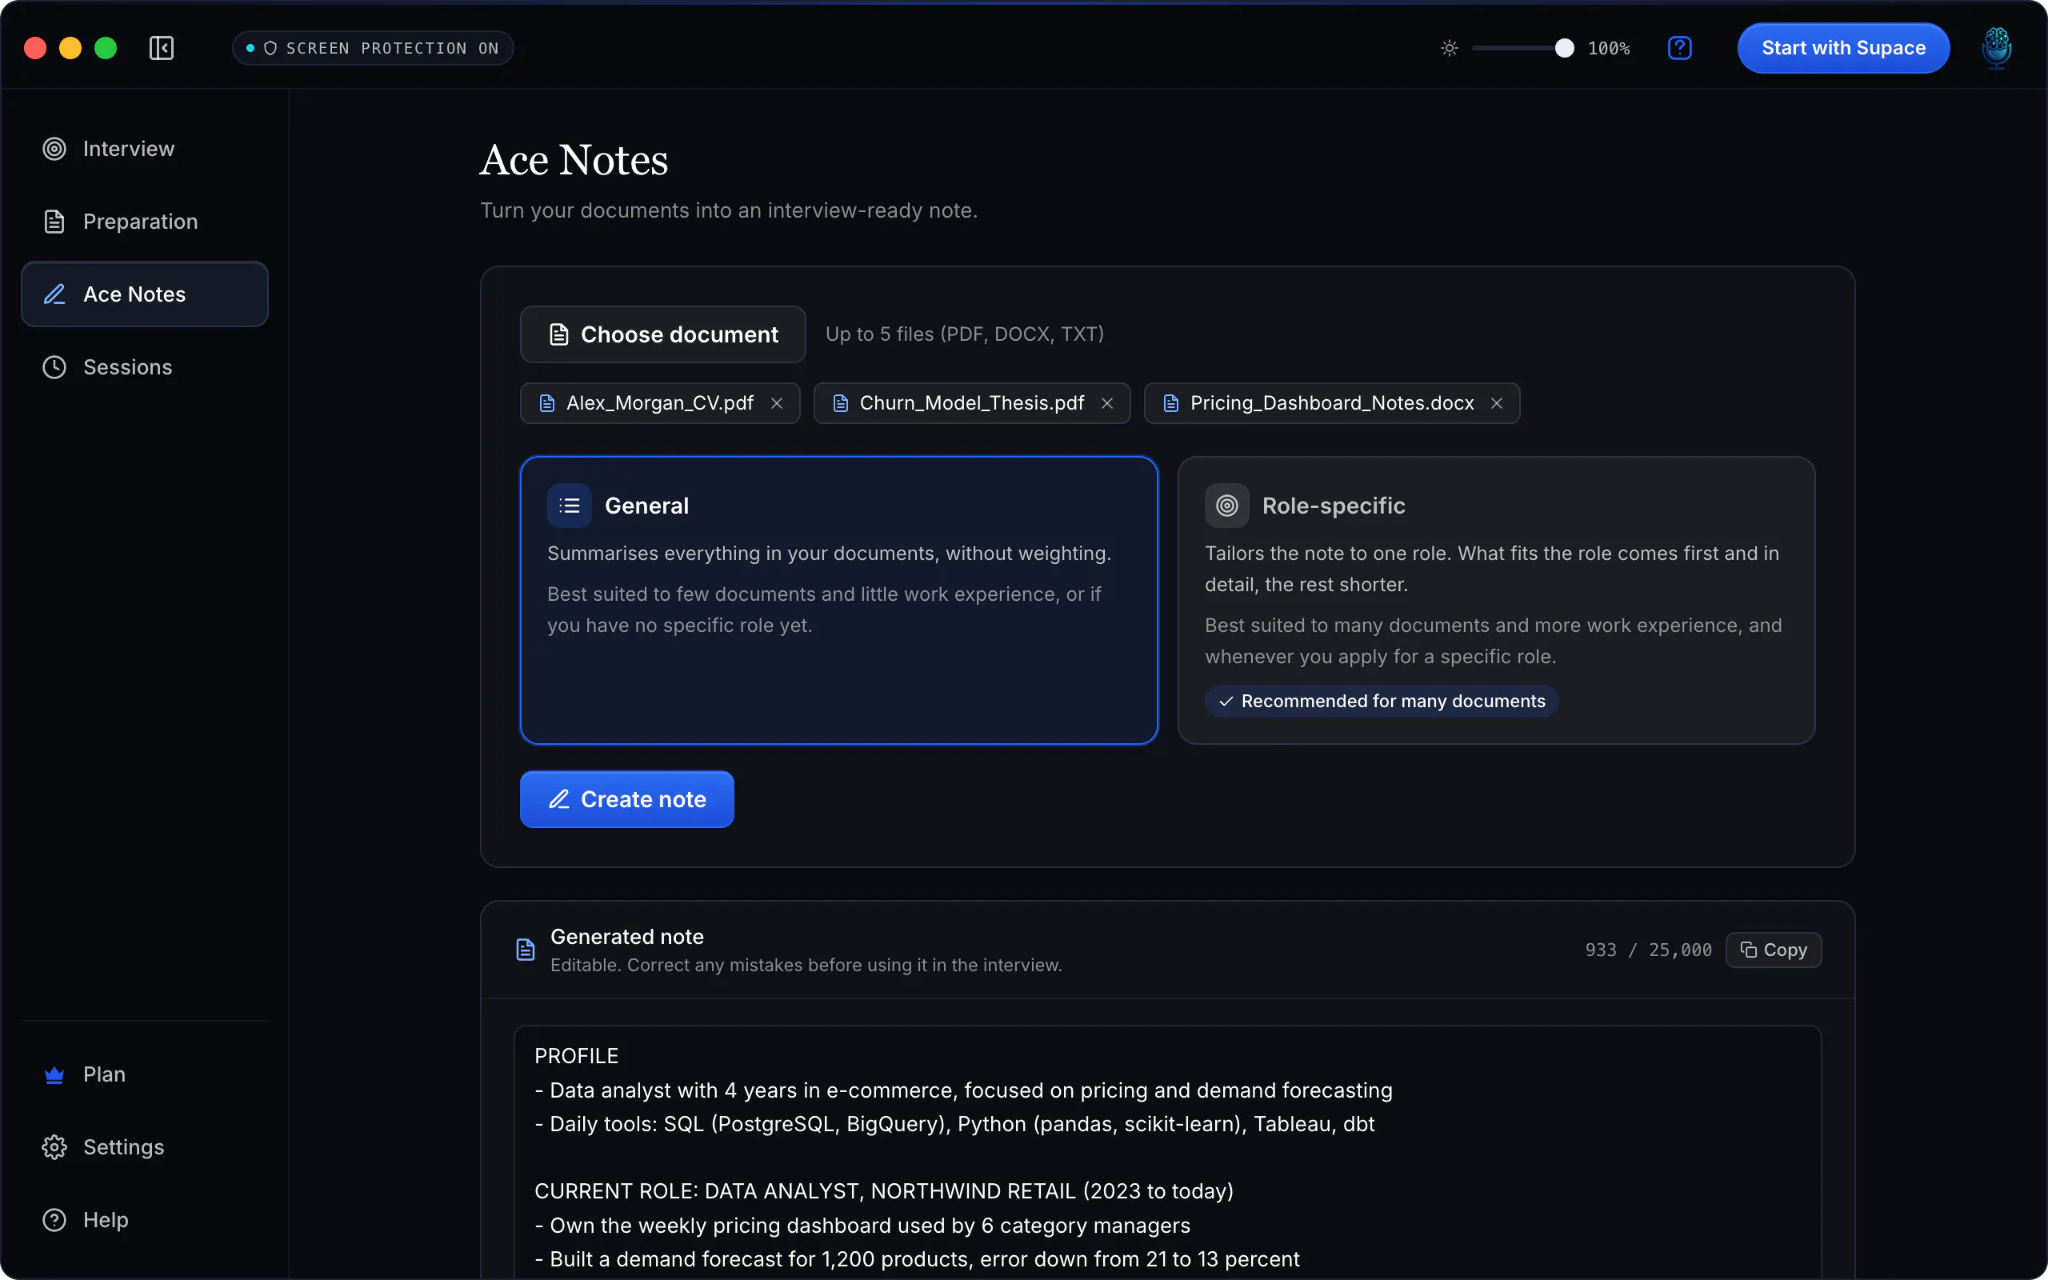Open the Plan page with the crown icon
Image resolution: width=2048 pixels, height=1280 pixels.
point(145,1074)
